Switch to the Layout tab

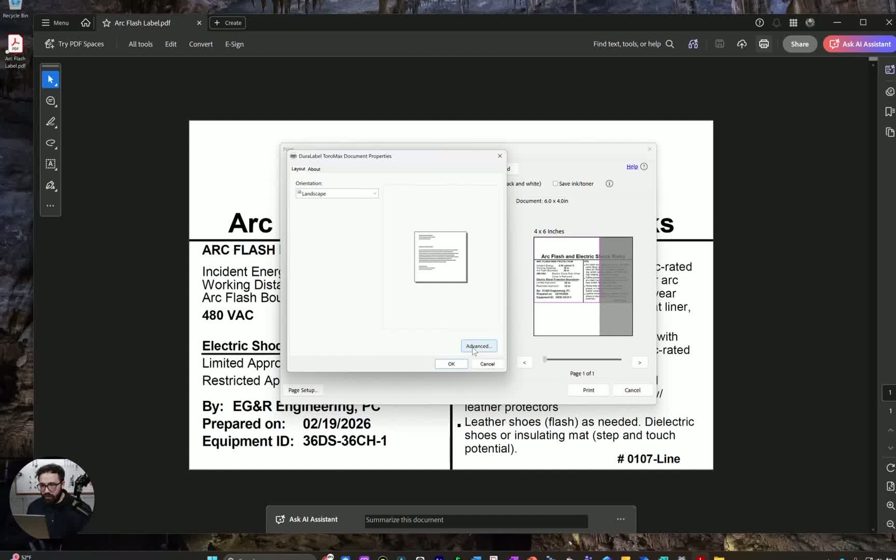(298, 169)
